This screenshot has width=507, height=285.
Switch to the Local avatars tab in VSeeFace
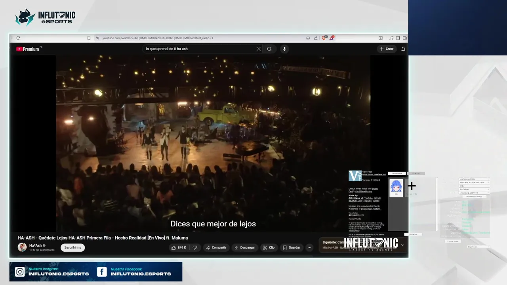pyautogui.click(x=396, y=173)
